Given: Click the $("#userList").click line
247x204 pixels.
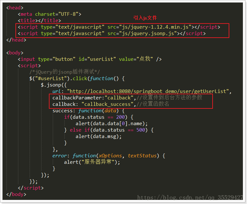Looking at the screenshot, I should (x=77, y=79).
